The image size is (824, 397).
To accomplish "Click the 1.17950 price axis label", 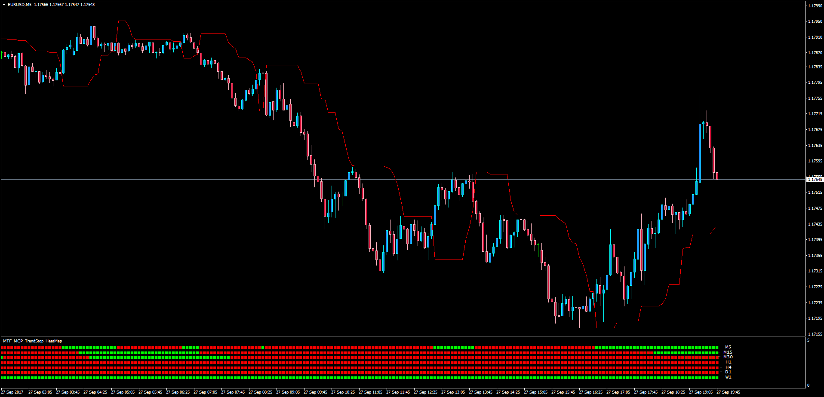I will [x=815, y=21].
